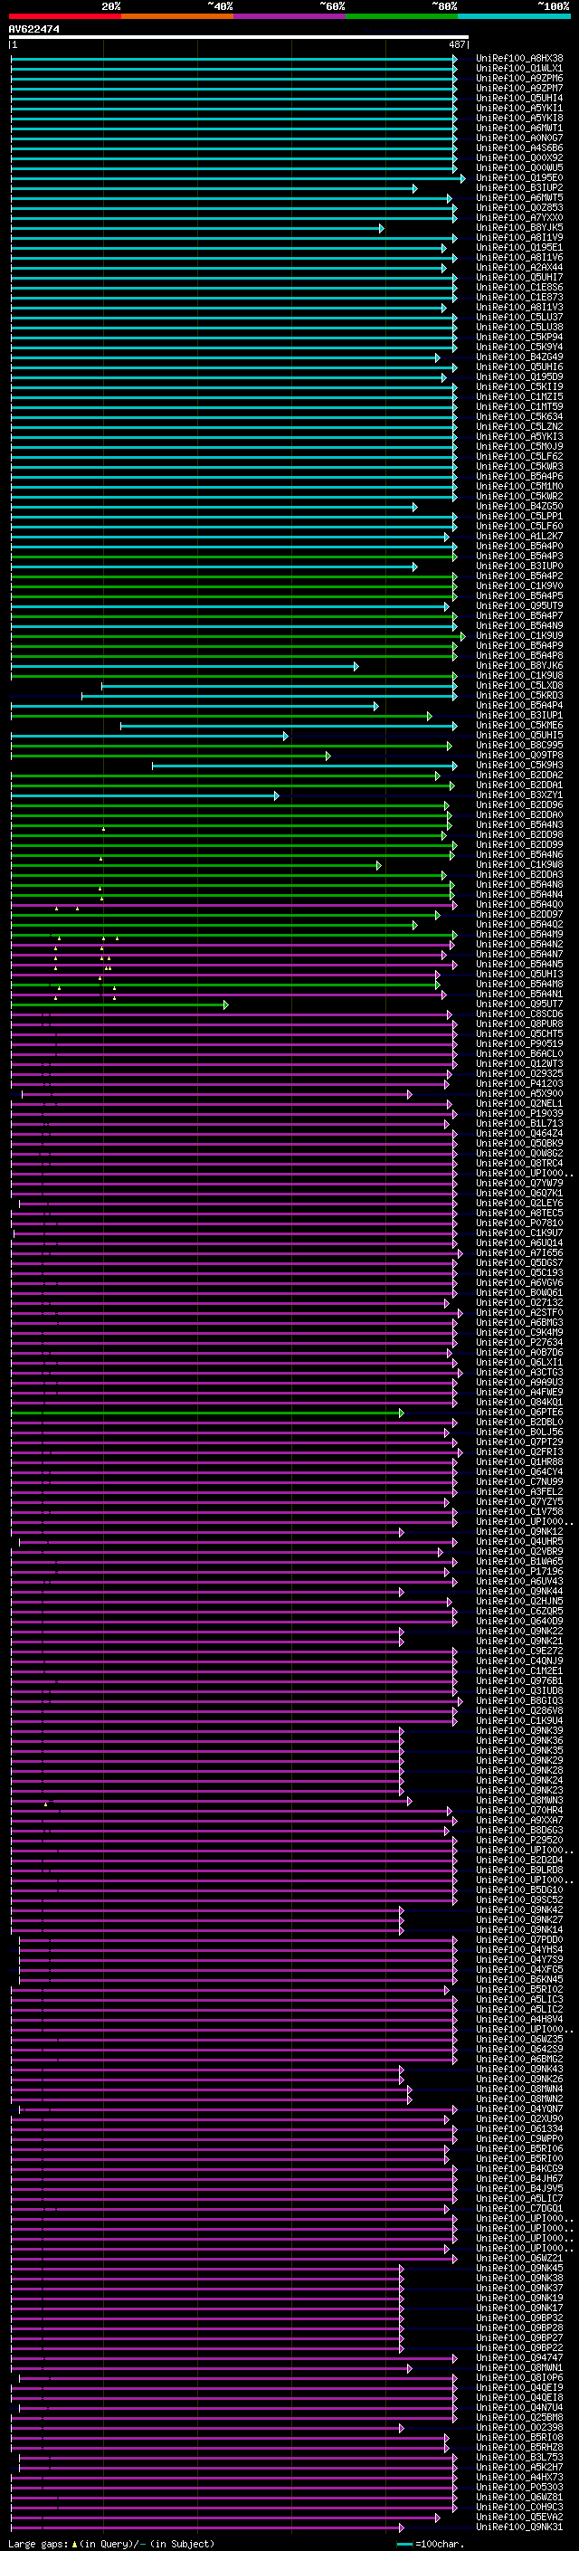Select label UniRef100_B3XZY1
Screen dimensions: 579x2551
pos(519,795)
